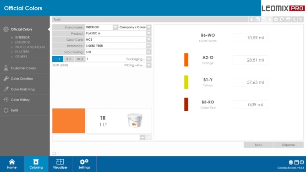Click the orange color preview swatch
Image resolution: width=306 pixels, height=172 pixels.
tap(69, 121)
